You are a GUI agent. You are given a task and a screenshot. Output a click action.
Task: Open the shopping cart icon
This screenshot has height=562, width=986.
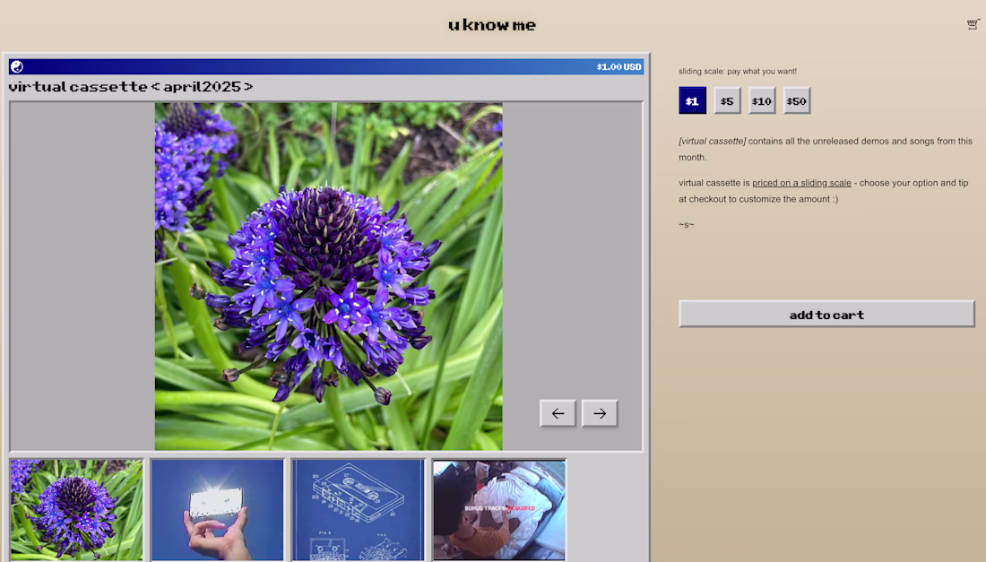click(x=973, y=24)
